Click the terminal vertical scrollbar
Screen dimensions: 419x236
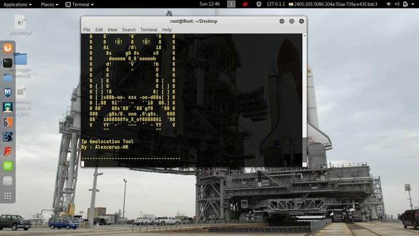(304, 100)
